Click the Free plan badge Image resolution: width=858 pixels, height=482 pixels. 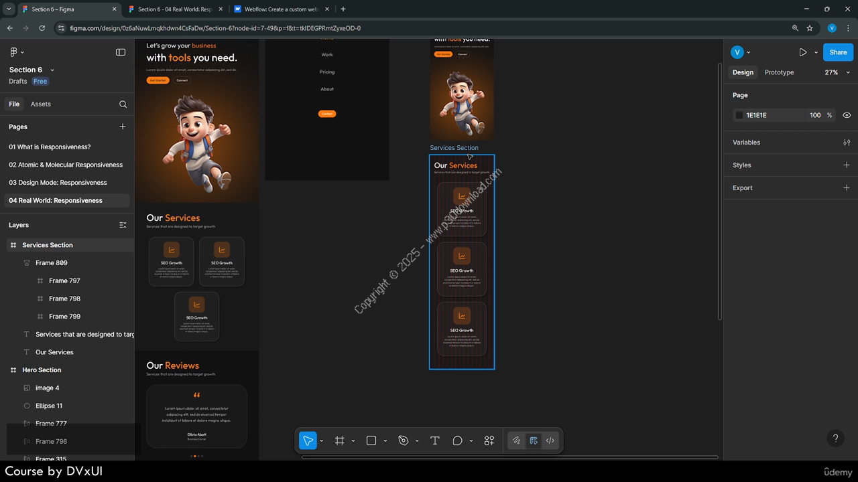[x=40, y=82]
